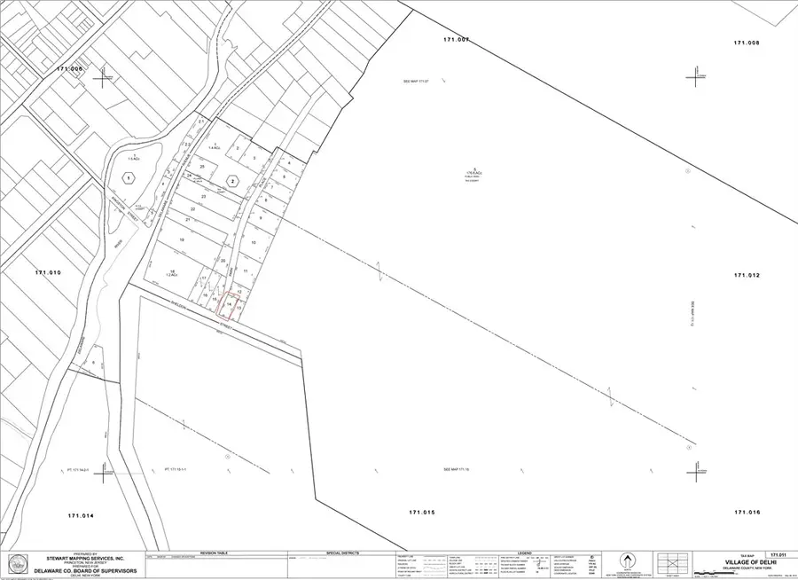Click the coordinate cross marker above 171.016

(x=696, y=472)
